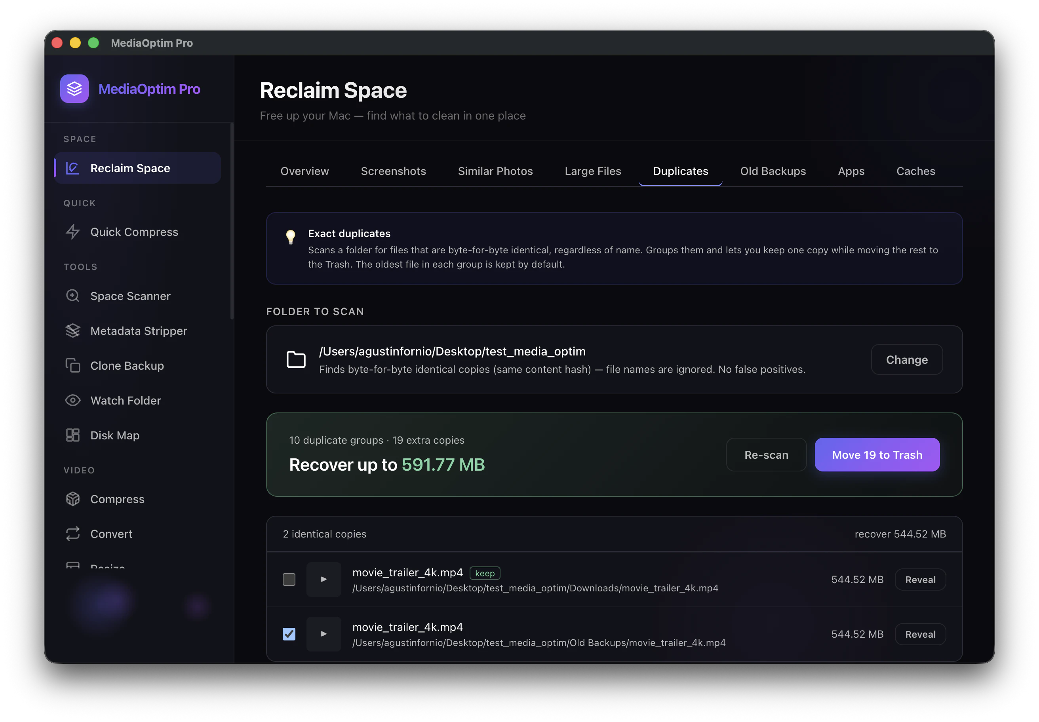Image resolution: width=1039 pixels, height=722 pixels.
Task: Open Watch Folder in the sidebar
Action: [x=137, y=400]
